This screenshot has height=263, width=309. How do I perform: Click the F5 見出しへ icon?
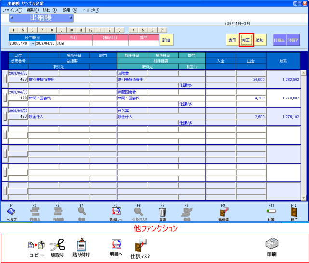tap(116, 211)
